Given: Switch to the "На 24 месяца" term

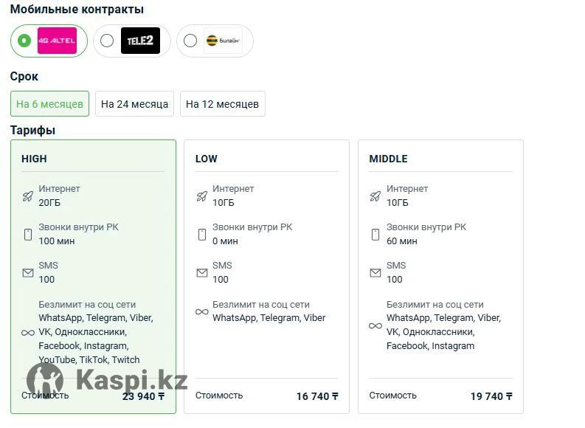Looking at the screenshot, I should click(x=134, y=104).
